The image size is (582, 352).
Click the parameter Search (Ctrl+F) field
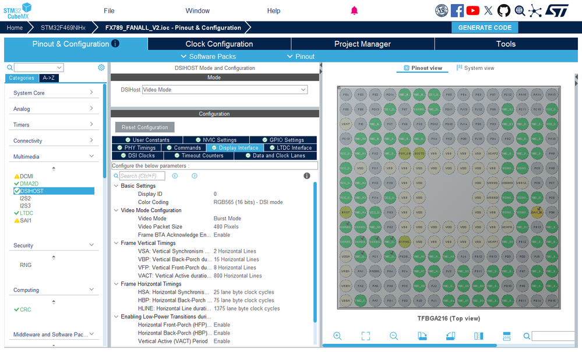pyautogui.click(x=142, y=176)
